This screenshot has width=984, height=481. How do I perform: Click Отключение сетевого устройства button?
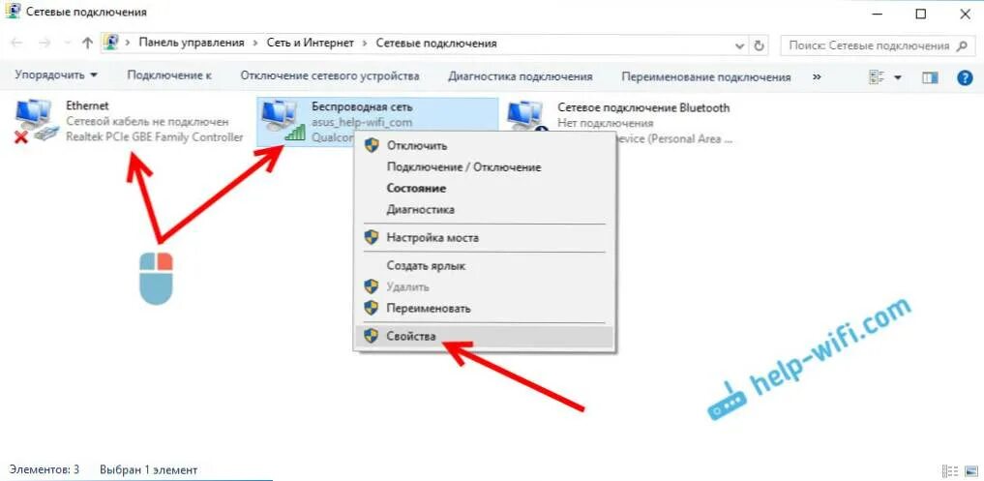pos(330,76)
